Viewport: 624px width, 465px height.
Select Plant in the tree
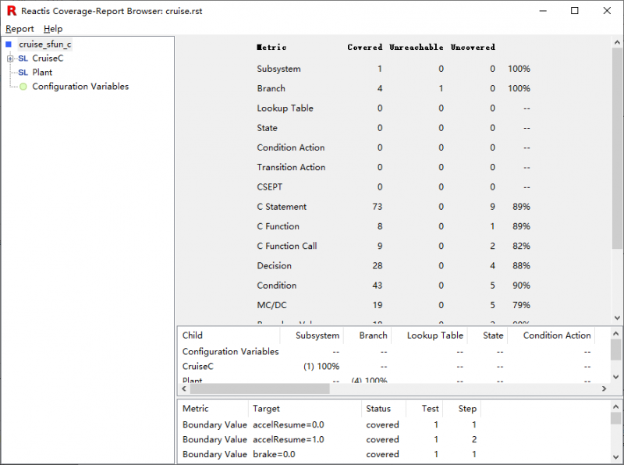pyautogui.click(x=42, y=73)
